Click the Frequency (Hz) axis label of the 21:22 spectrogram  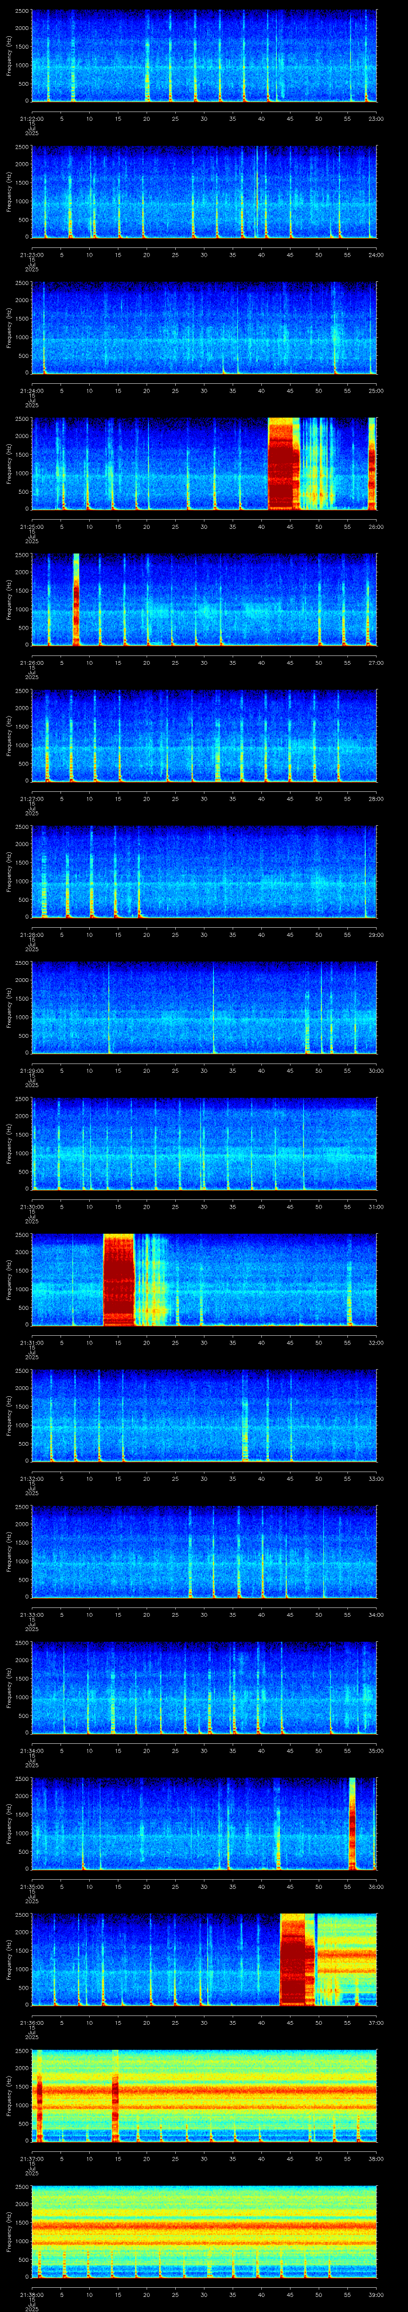tap(9, 56)
